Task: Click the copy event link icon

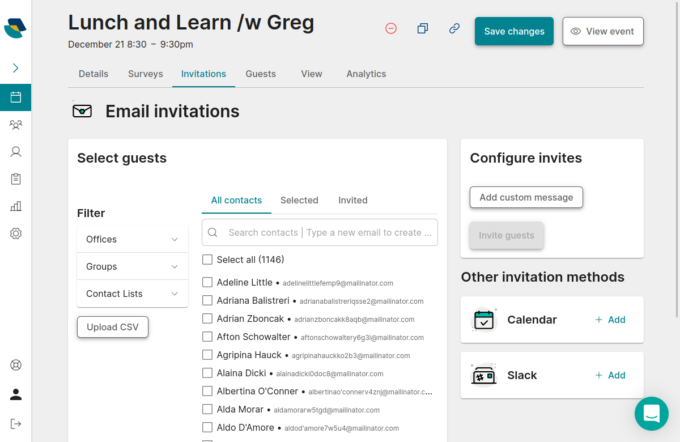Action: tap(454, 28)
